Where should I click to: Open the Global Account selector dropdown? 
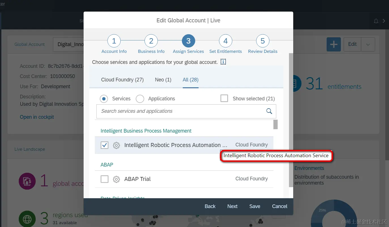pos(68,44)
